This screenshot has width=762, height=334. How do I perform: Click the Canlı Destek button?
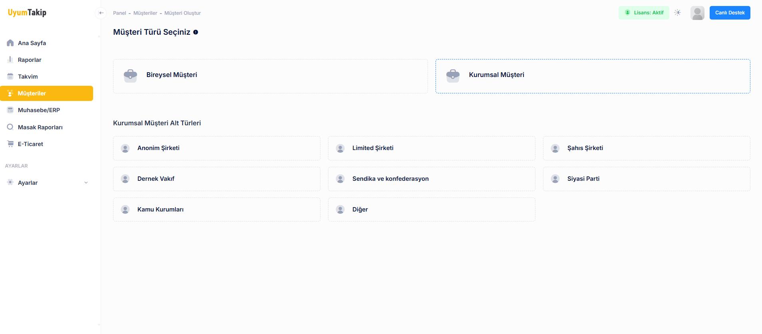(730, 13)
